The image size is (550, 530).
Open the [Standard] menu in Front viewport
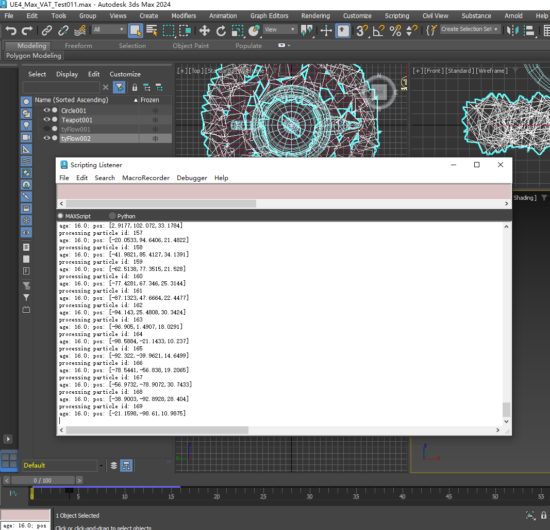(460, 71)
